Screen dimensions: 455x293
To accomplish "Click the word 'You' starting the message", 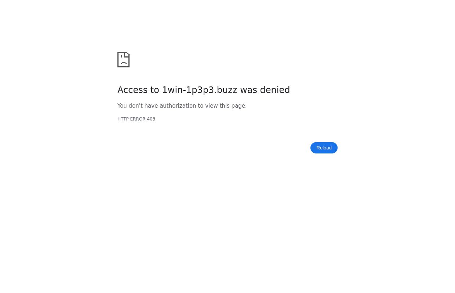I will pyautogui.click(x=122, y=106).
